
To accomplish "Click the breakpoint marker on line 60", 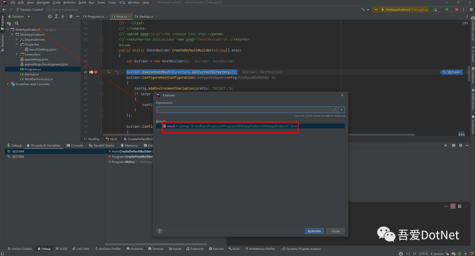I will [96, 72].
